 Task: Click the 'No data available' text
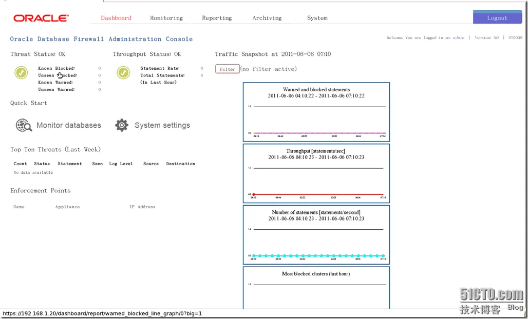(x=33, y=172)
